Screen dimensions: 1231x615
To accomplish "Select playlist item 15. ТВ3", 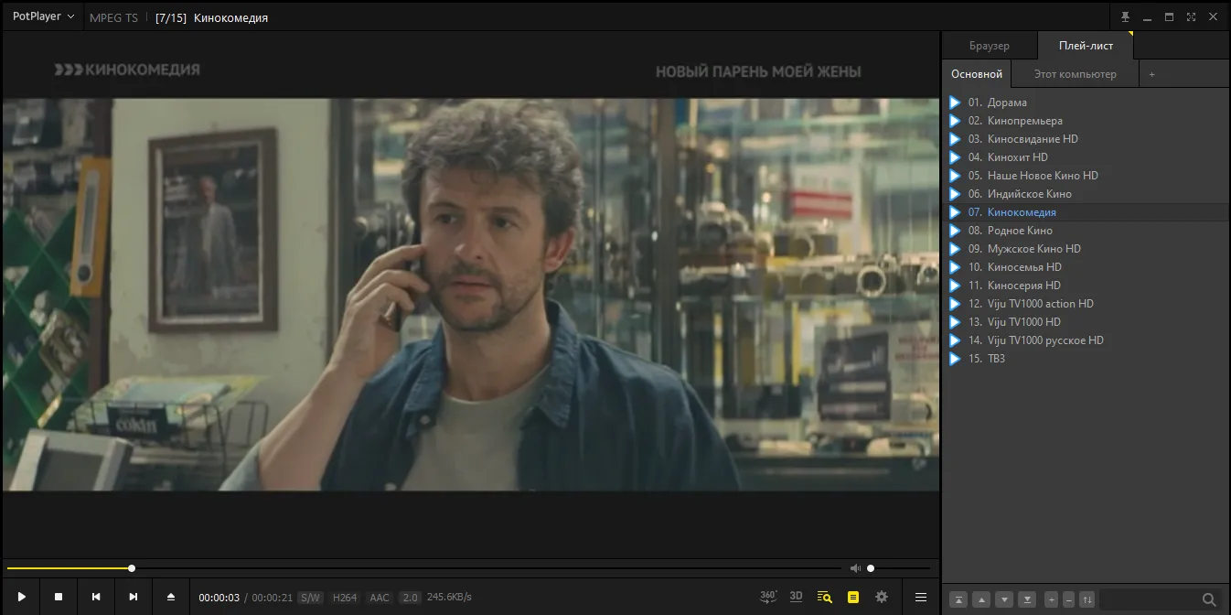I will point(1086,359).
